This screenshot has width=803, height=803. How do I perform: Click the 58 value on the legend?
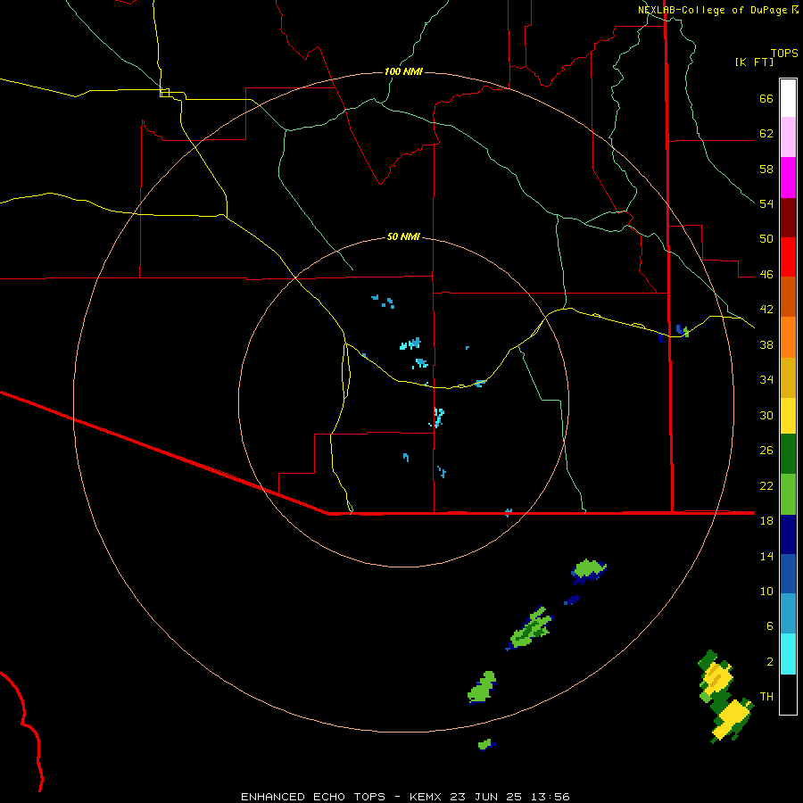766,169
